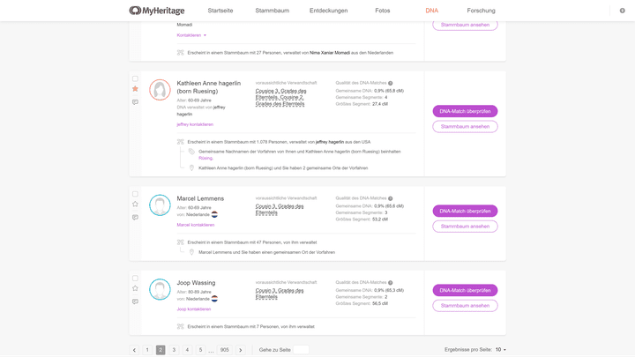
Task: Click help icon beside Marcel's DNA match quality
Action: click(391, 198)
